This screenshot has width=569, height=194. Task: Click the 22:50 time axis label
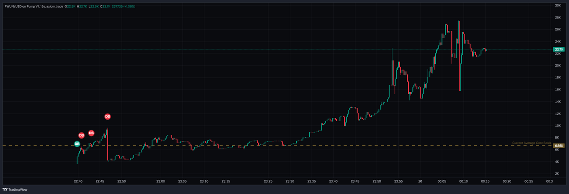(122, 181)
